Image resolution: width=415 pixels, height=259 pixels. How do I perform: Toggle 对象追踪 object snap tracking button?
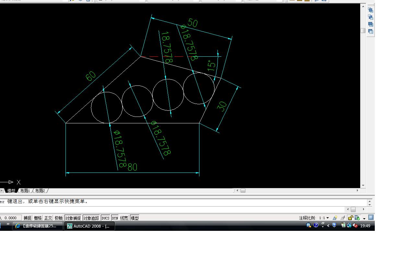pyautogui.click(x=91, y=218)
